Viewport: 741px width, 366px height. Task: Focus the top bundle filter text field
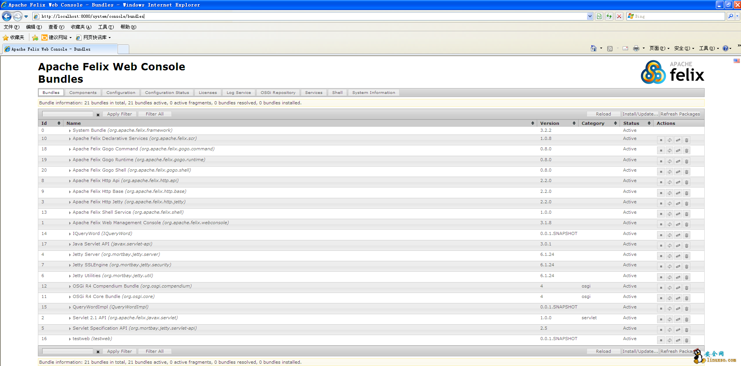tap(68, 114)
